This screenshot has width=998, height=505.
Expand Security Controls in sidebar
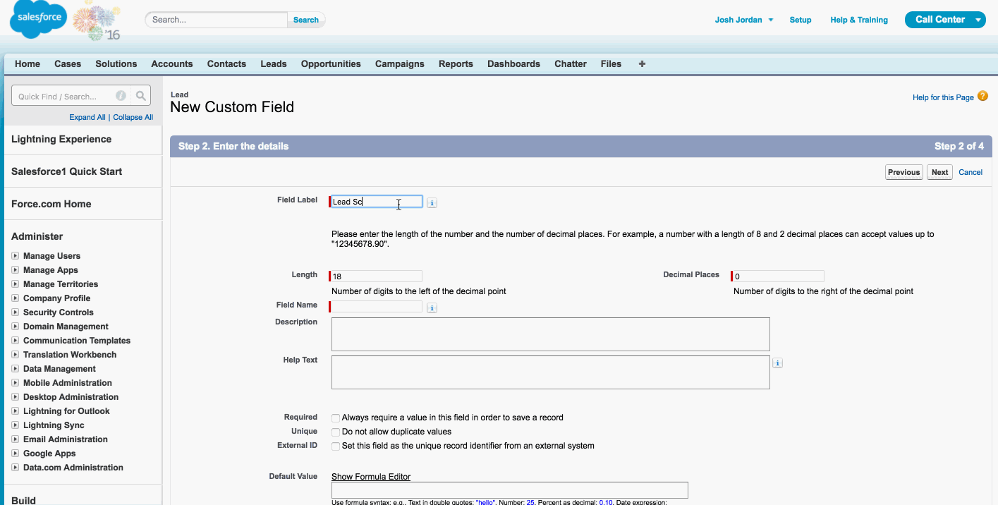point(16,312)
